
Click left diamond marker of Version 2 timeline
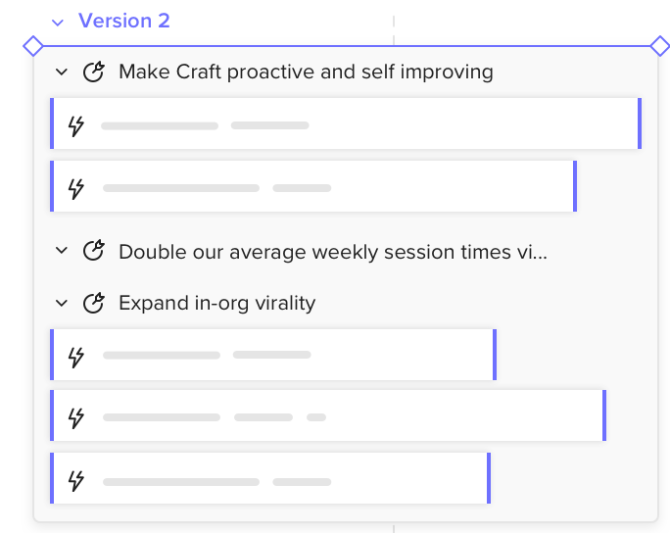[x=33, y=46]
